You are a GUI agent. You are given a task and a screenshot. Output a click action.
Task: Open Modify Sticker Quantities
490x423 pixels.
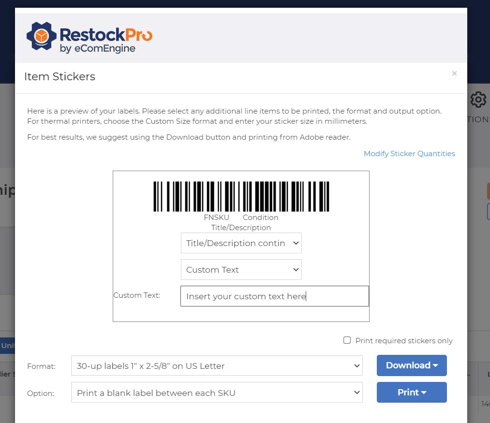click(x=409, y=153)
